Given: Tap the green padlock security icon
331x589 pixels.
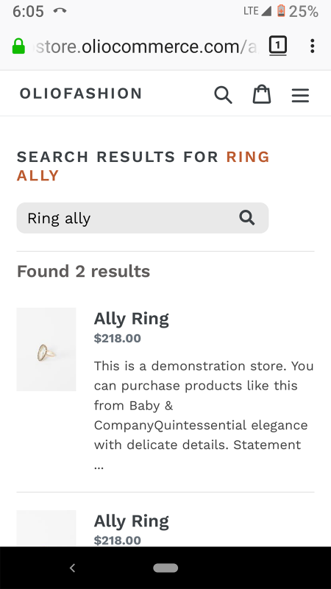Looking at the screenshot, I should coord(18,46).
